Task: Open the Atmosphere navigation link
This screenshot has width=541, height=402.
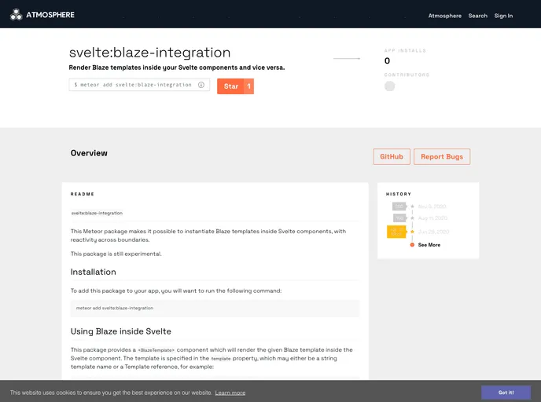Action: (x=445, y=16)
